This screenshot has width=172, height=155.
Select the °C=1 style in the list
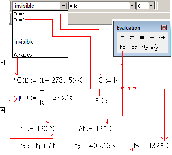click(x=19, y=20)
